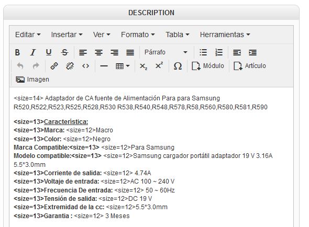Increase indent of paragraph
Screen dimensions: 309x227
click(252, 52)
